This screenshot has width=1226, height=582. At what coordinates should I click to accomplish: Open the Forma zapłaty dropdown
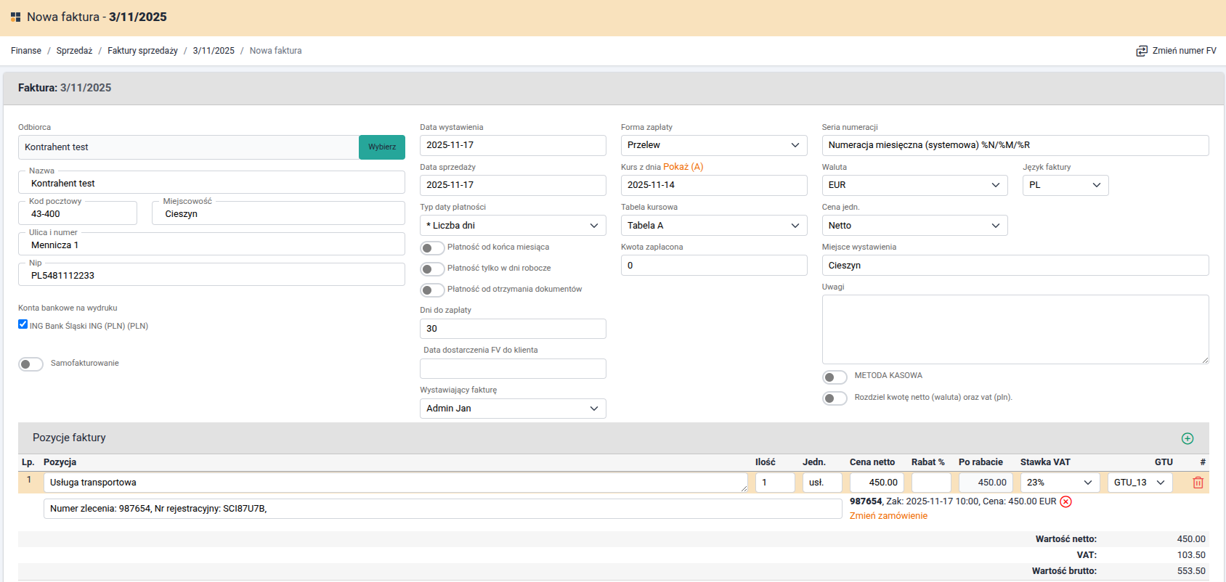(713, 145)
